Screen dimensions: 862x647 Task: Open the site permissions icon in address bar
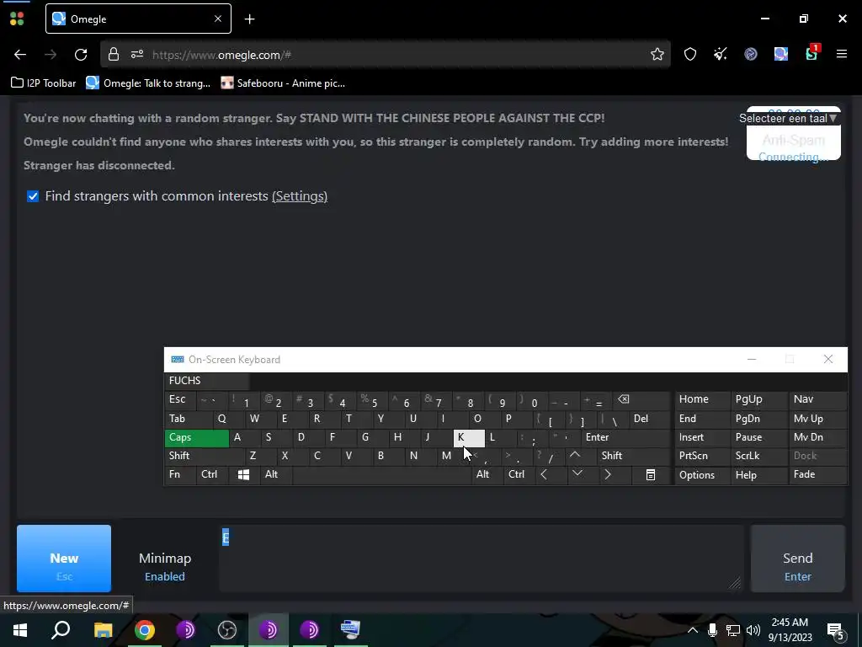coord(137,55)
